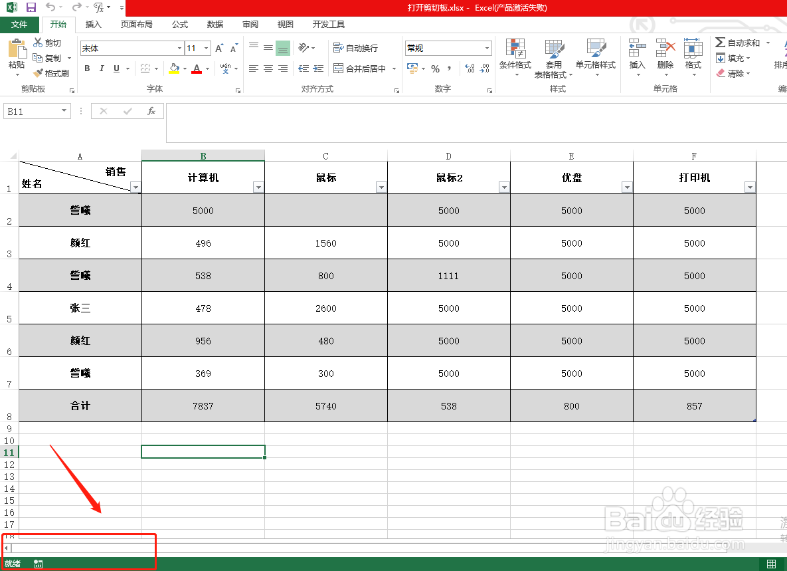
Task: Decrease the font size with the smaller A
Action: [x=234, y=49]
